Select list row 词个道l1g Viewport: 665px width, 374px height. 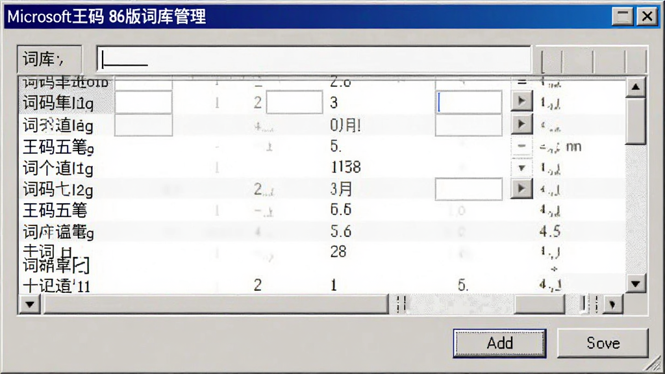pos(322,168)
